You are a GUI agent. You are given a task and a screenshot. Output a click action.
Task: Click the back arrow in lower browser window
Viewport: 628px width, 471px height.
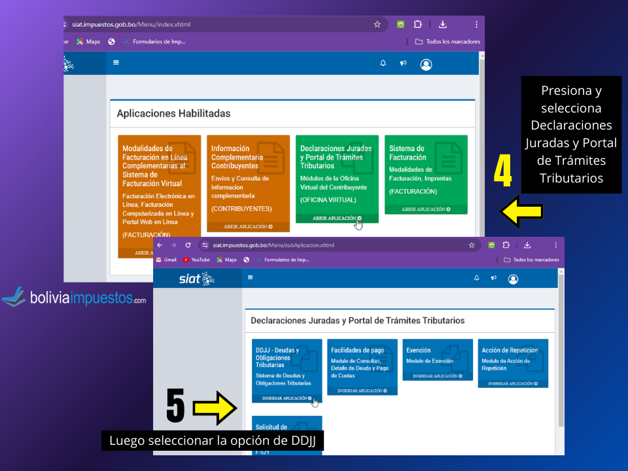(160, 245)
